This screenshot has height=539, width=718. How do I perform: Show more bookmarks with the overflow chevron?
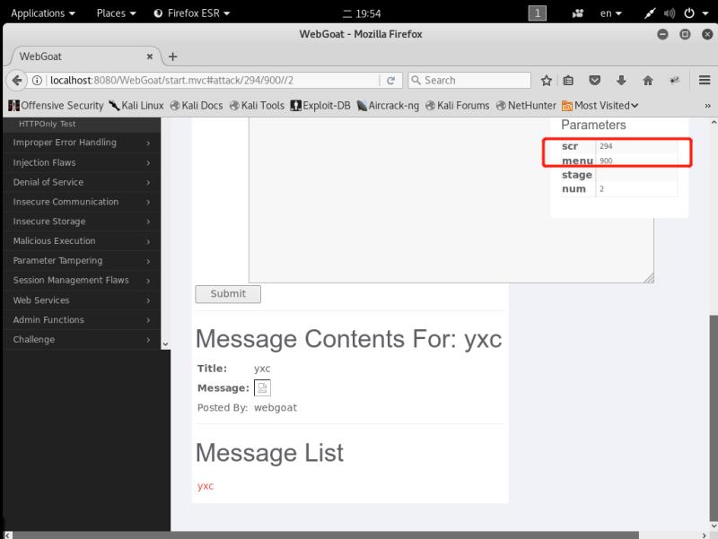[707, 106]
